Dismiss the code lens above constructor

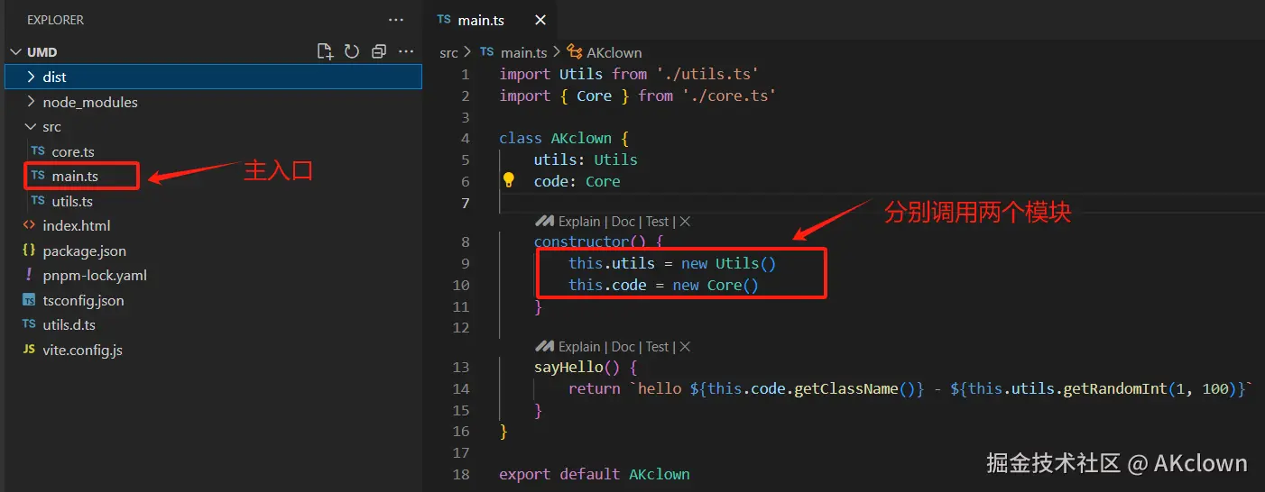pos(685,222)
